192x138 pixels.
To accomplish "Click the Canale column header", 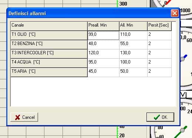I will tap(49, 26).
